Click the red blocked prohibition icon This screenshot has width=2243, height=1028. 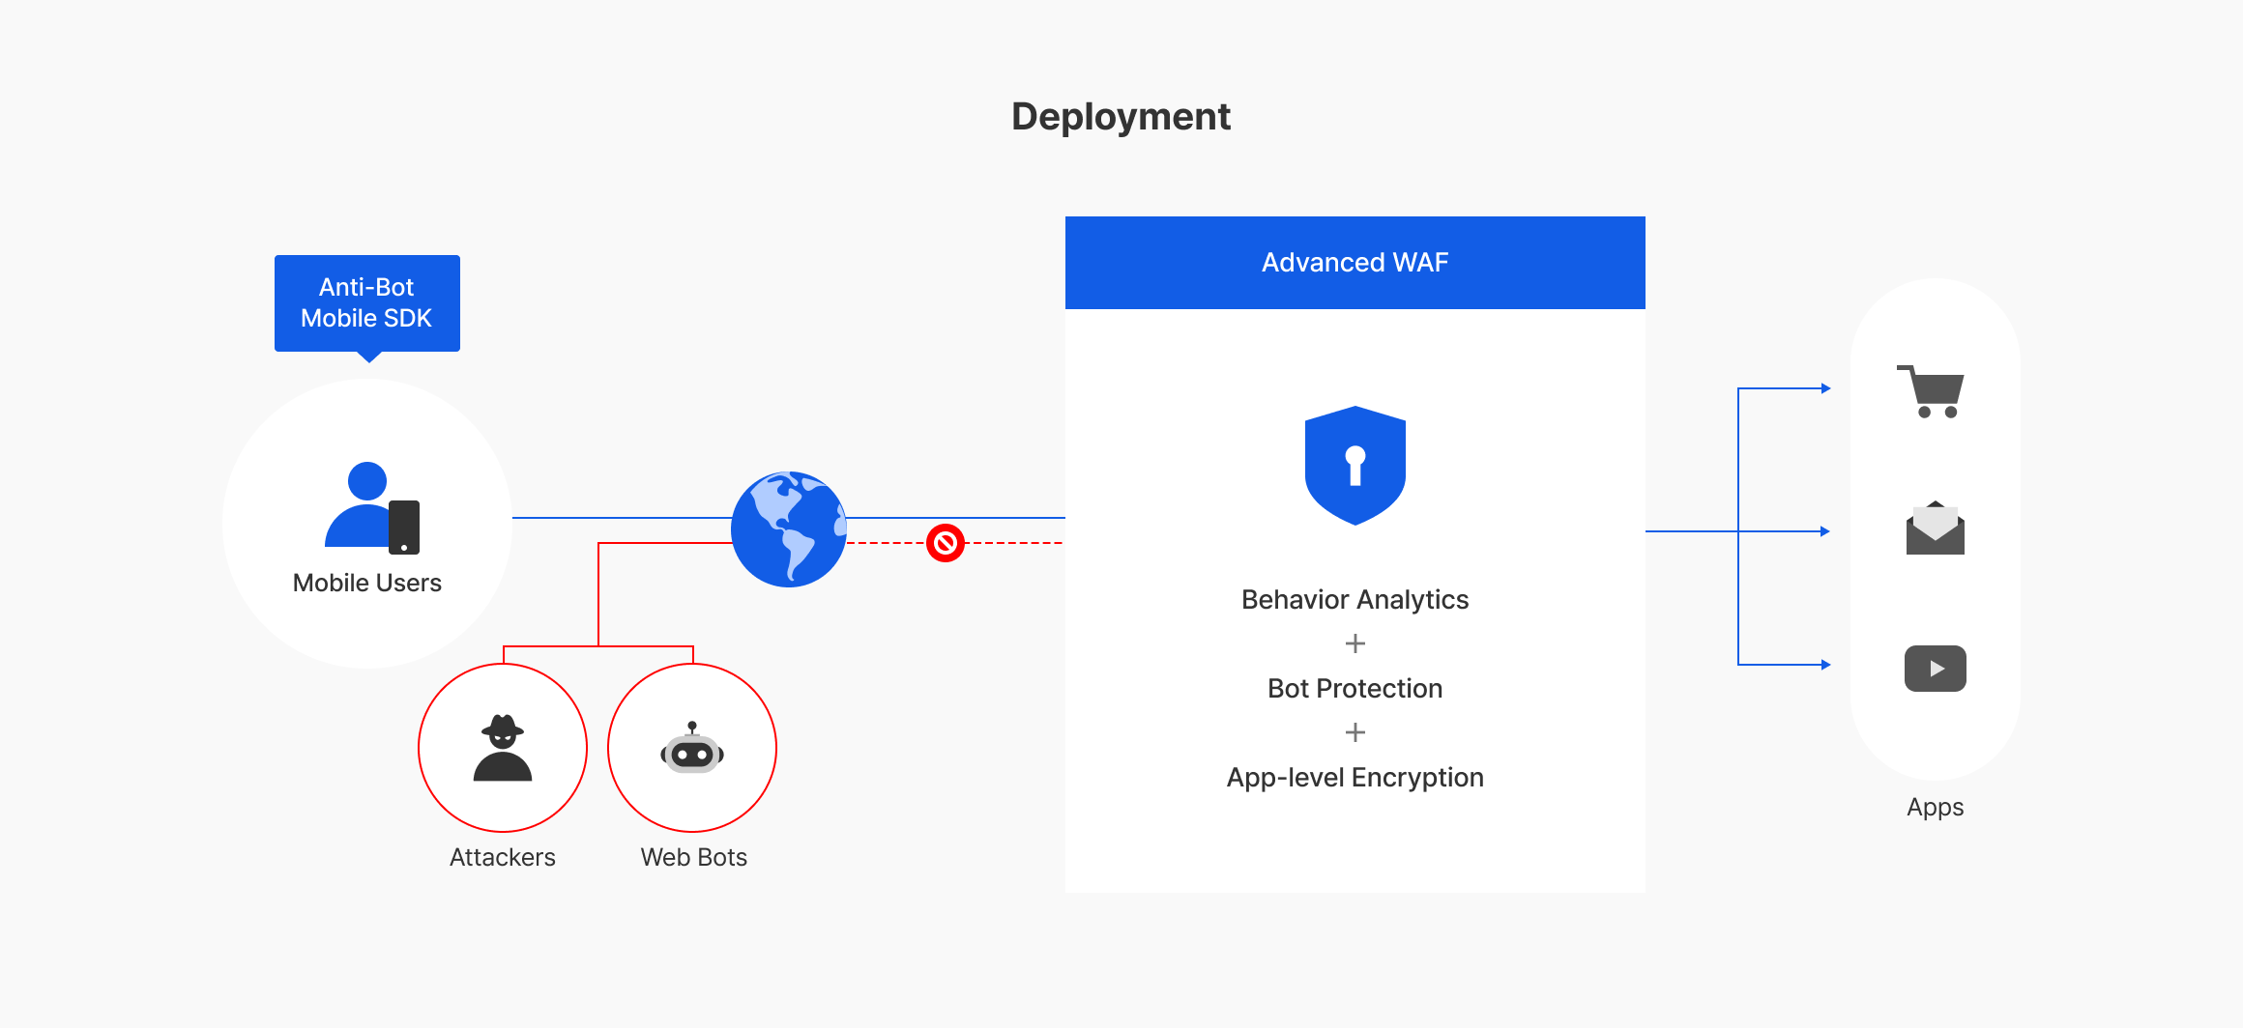pyautogui.click(x=946, y=543)
